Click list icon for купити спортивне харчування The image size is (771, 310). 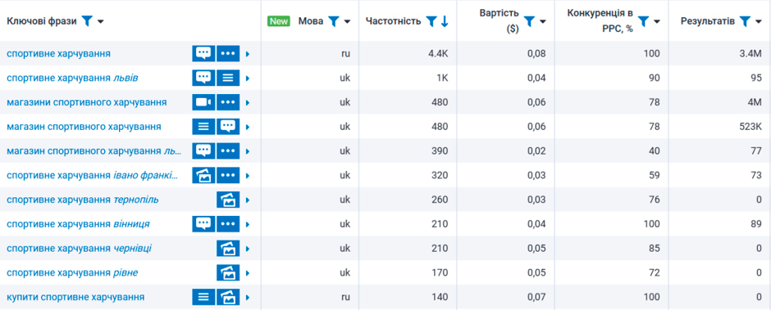coord(203,297)
